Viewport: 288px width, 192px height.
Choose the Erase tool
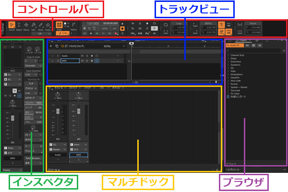[x=48, y=26]
